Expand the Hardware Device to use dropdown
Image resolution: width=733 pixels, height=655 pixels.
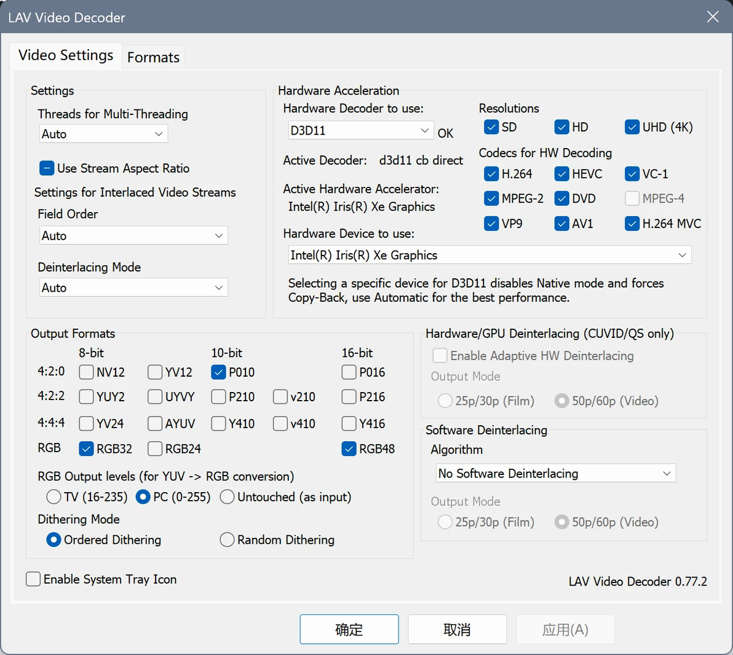coord(489,255)
